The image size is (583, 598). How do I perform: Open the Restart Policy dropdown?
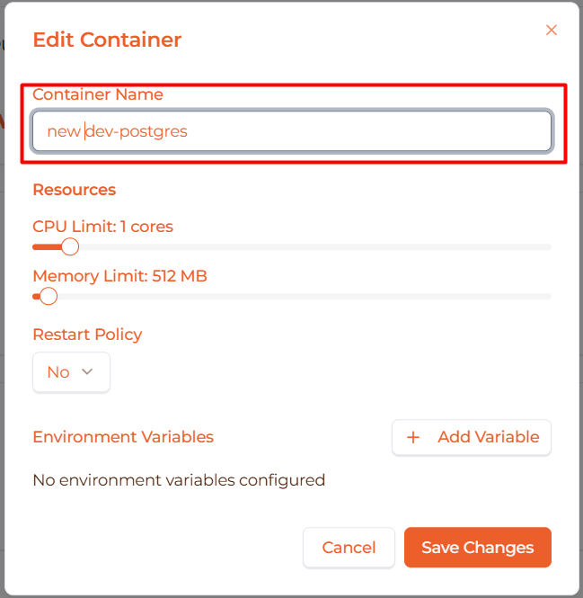point(71,372)
